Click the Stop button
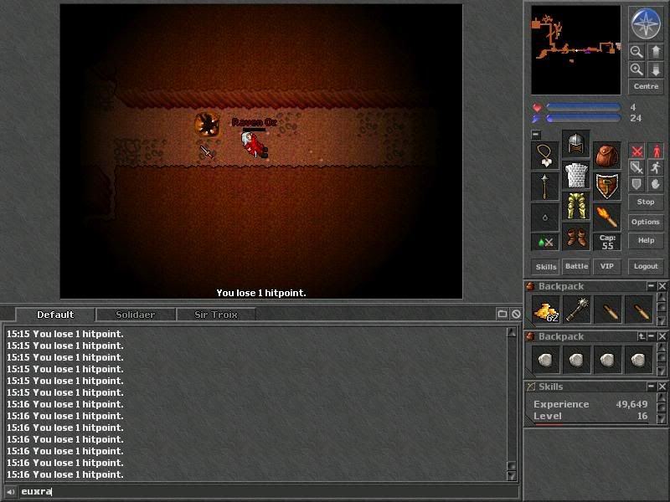Viewport: 670px width, 502px height. pos(646,202)
